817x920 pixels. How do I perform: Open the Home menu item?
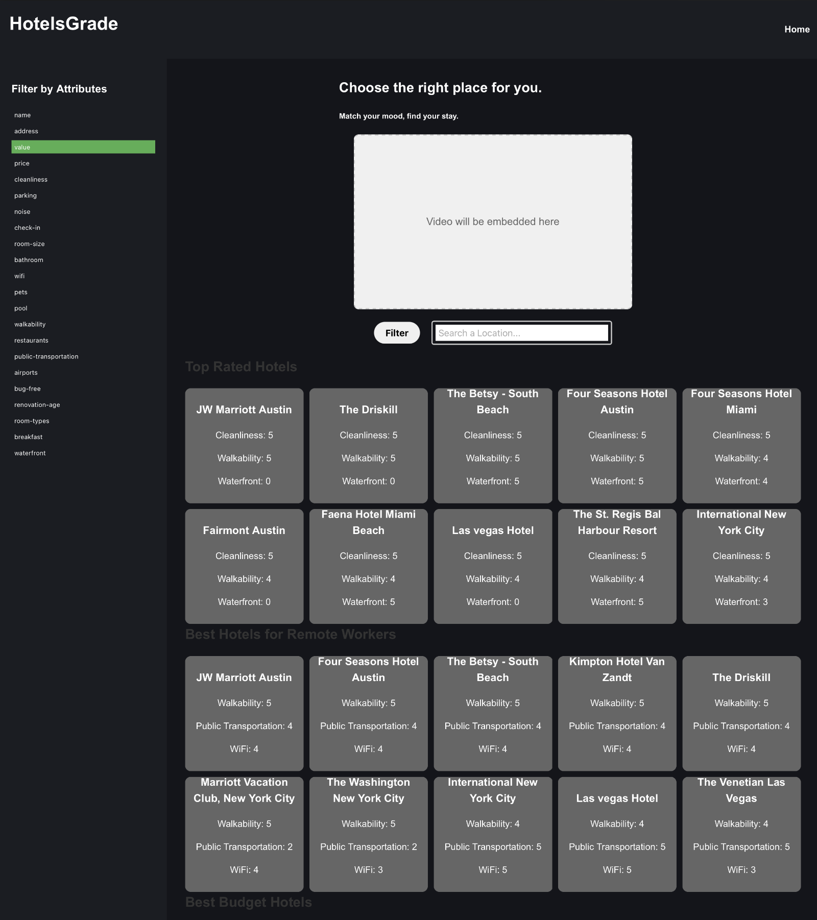[x=797, y=29]
